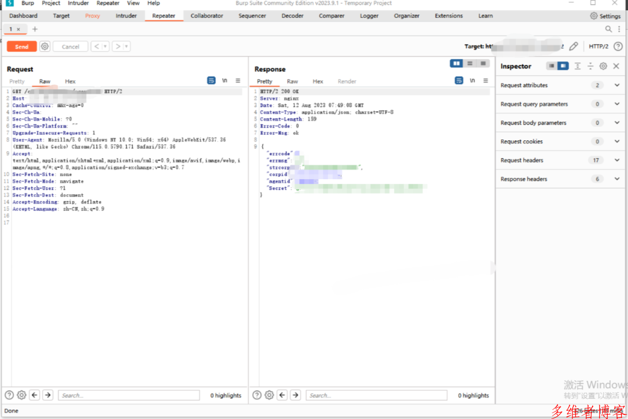Image resolution: width=628 pixels, height=419 pixels.
Task: Edit target with the pencil icon
Action: click(x=574, y=46)
